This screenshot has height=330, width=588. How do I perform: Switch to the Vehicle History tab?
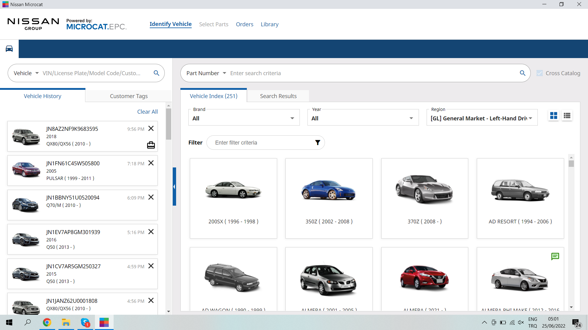pos(43,96)
